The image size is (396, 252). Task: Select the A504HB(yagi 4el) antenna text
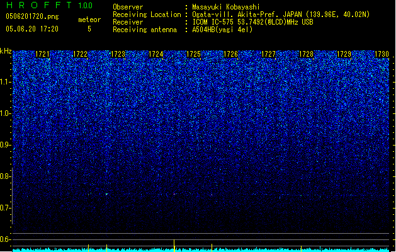[222, 30]
